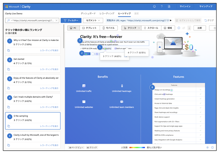Click the Clarity Live Demo project name
This screenshot has width=220, height=154.
coord(14,14)
